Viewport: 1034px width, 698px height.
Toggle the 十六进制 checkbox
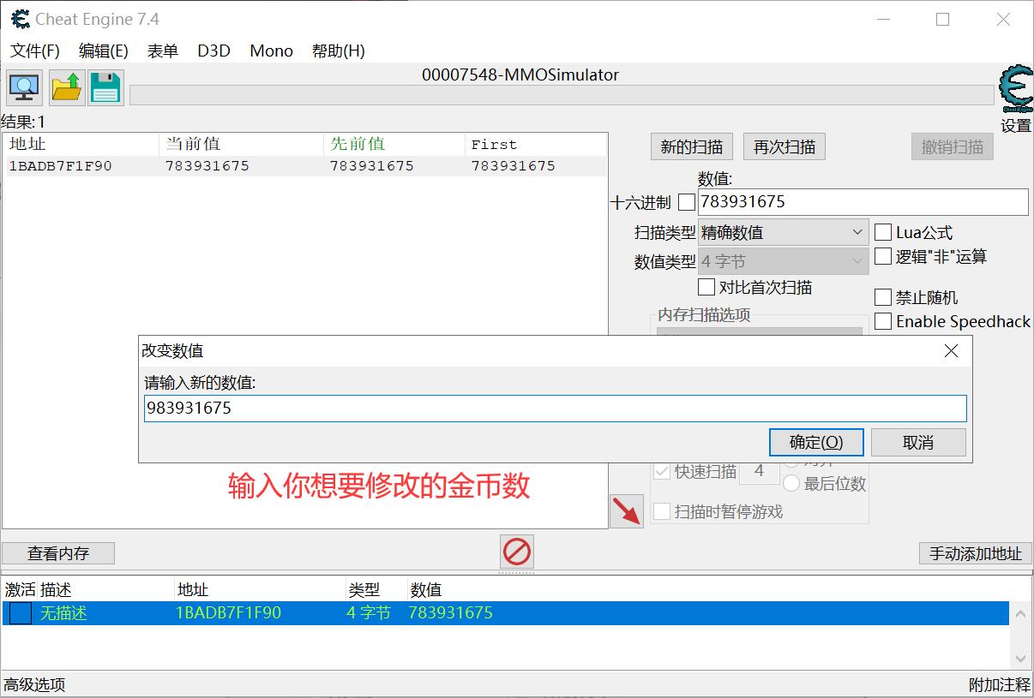coord(687,203)
